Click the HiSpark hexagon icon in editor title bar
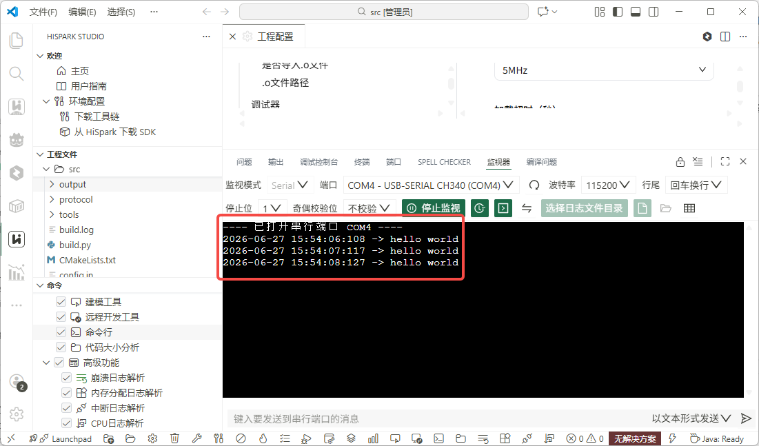The height and width of the screenshot is (446, 759). point(707,37)
